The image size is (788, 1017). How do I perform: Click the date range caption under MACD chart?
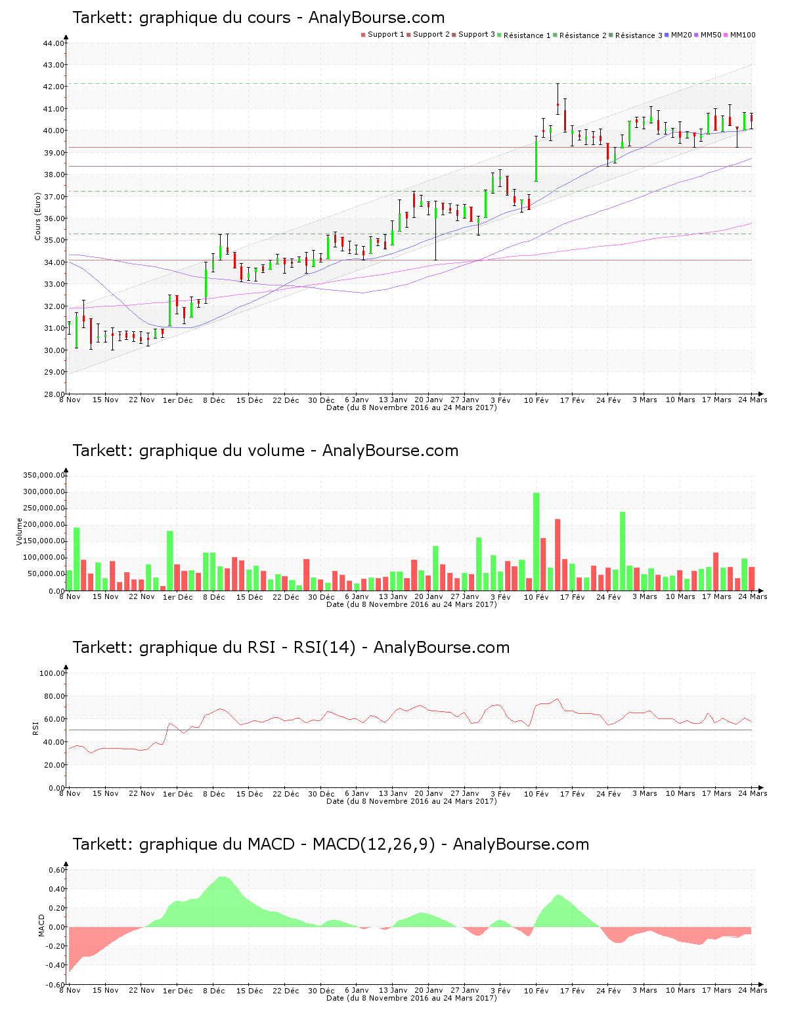click(412, 998)
